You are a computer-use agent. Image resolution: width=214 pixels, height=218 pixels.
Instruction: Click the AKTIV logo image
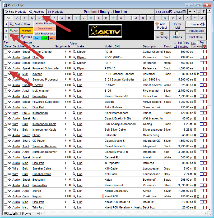[105, 31]
